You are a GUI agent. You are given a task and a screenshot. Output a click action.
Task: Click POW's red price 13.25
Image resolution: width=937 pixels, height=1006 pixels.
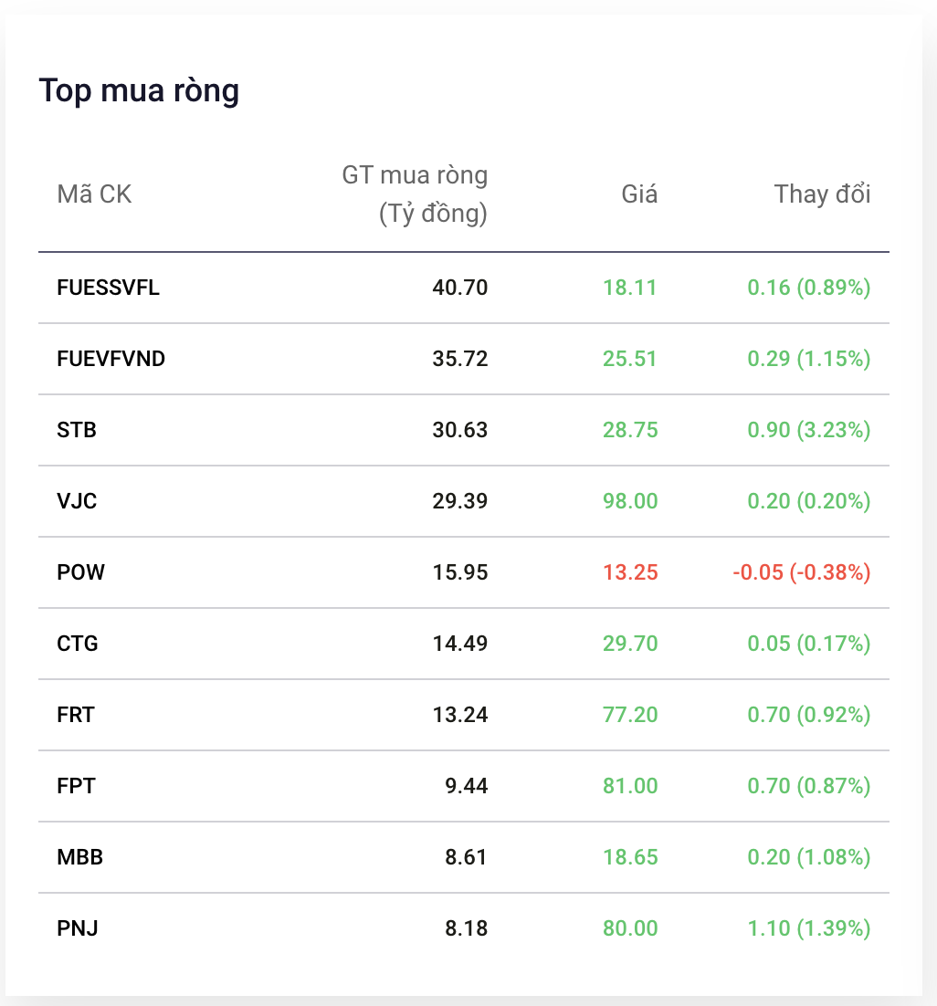tap(630, 572)
